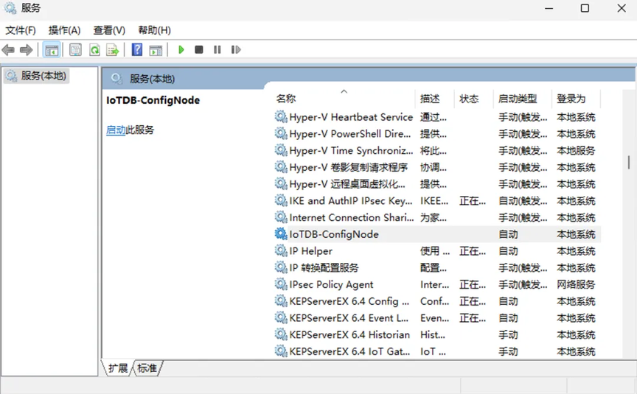Select 服务(本地) in the left tree
Viewport: 637px width, 394px height.
pos(37,75)
